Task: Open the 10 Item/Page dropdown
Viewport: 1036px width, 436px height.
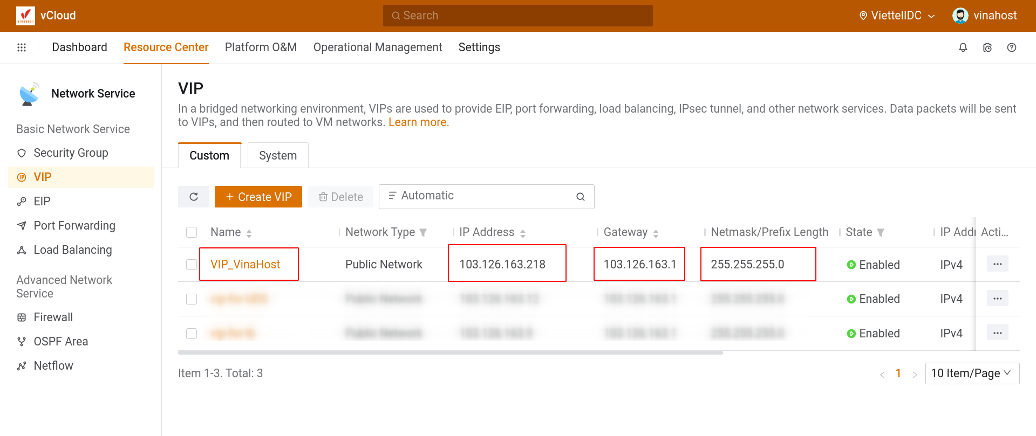Action: tap(972, 373)
